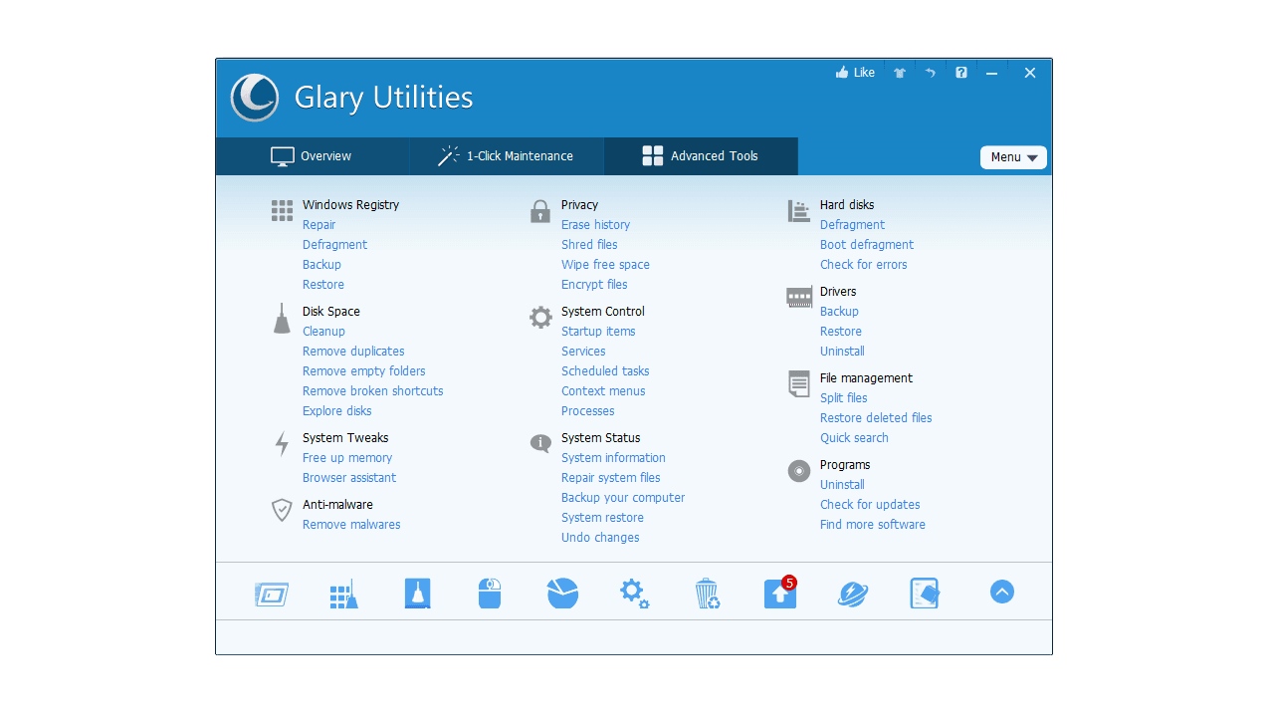Screen dimensions: 1274x717
Task: Click the Drivers keyboard-style icon
Action: (x=798, y=296)
